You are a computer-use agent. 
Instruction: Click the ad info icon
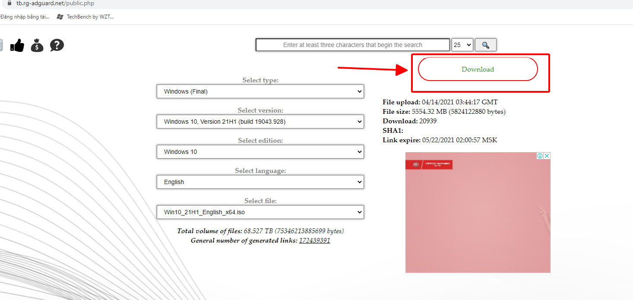[540, 156]
